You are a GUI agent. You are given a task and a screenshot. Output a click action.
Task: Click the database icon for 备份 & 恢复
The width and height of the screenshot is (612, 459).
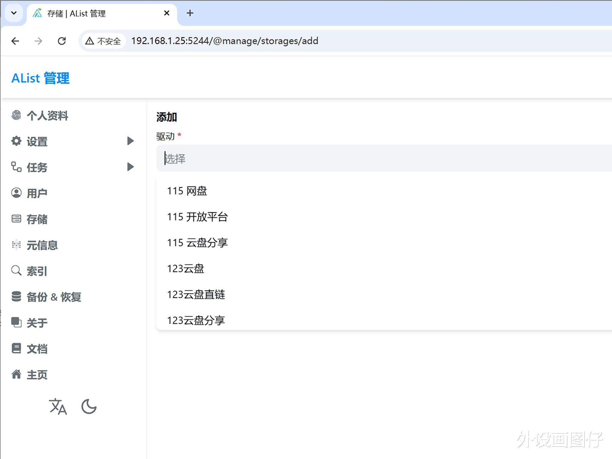tap(16, 296)
